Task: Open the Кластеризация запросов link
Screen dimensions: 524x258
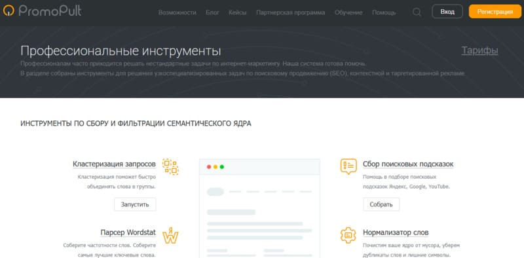Action: [x=114, y=164]
